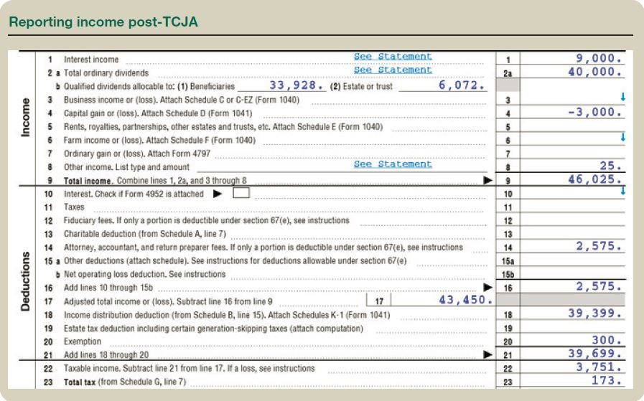Click the line 1 amount 9,000.
Image resolution: width=644 pixels, height=401 pixels.
click(599, 58)
